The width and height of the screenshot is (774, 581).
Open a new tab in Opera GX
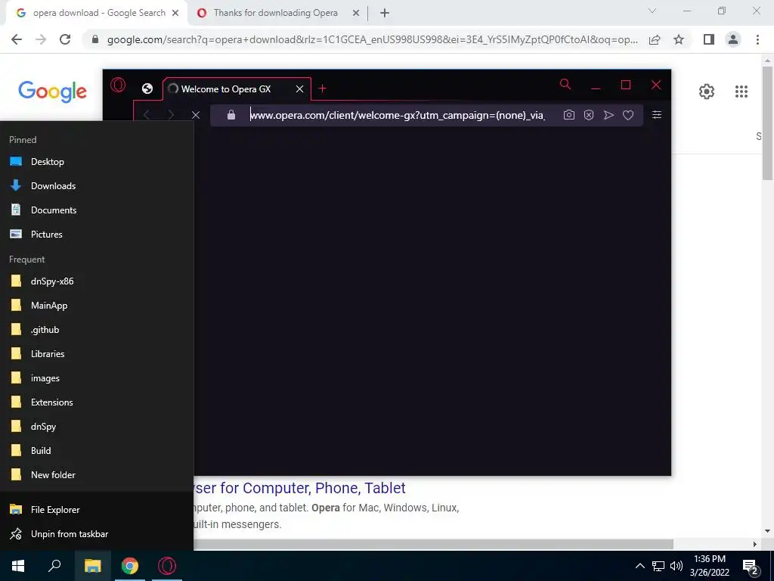[x=322, y=89]
